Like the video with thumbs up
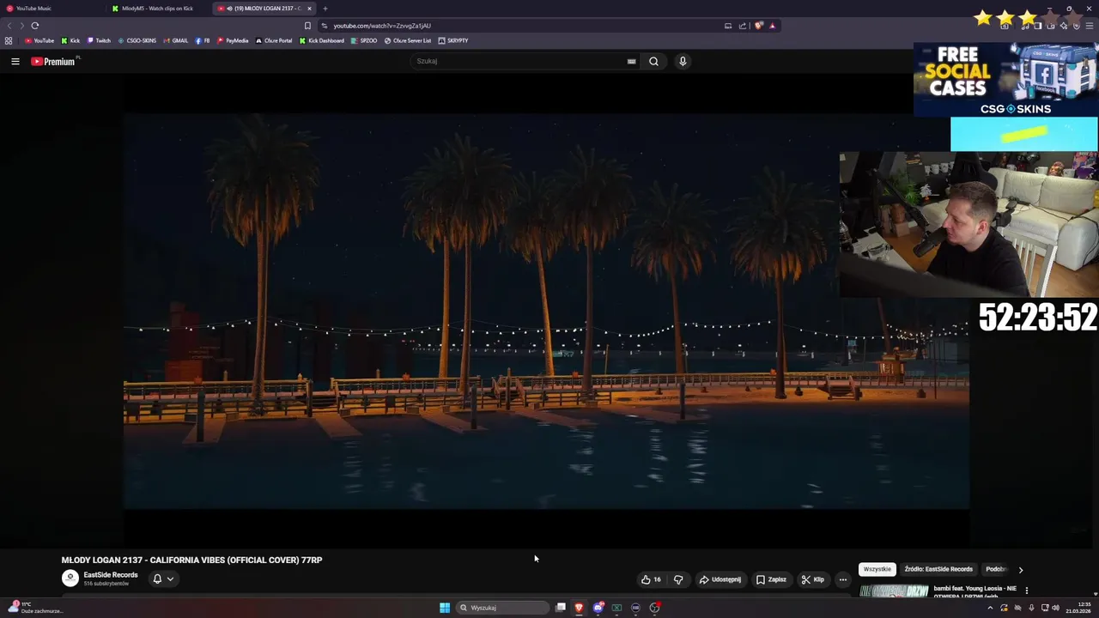The height and width of the screenshot is (618, 1099). (x=651, y=579)
